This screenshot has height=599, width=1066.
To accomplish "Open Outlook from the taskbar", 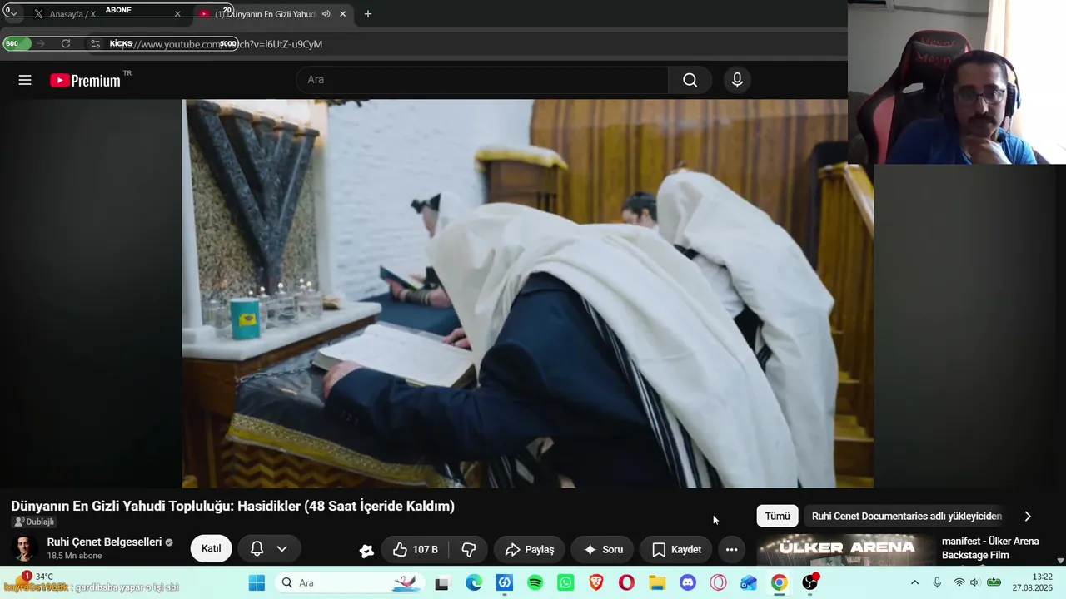I will coord(749,582).
